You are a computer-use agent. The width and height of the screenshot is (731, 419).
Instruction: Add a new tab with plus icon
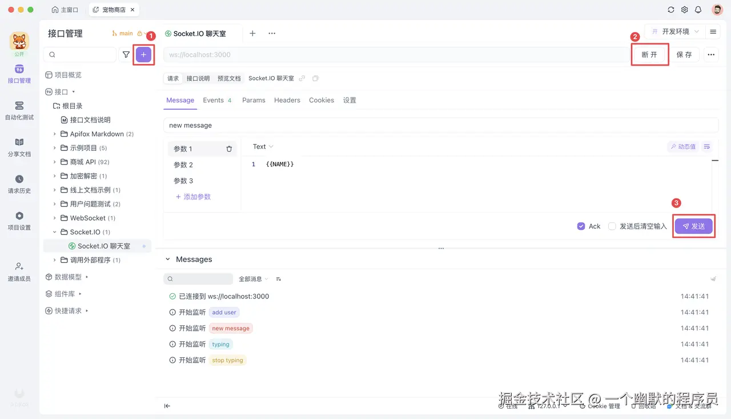click(x=252, y=33)
